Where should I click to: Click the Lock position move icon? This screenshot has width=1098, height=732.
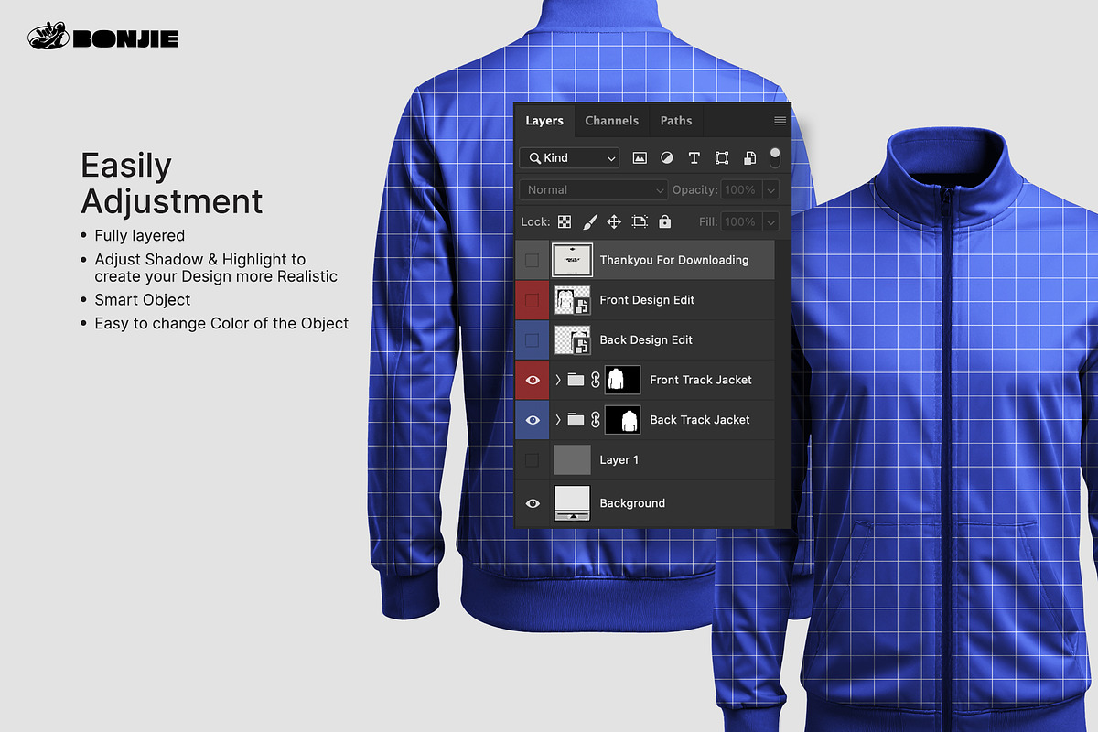click(x=614, y=221)
